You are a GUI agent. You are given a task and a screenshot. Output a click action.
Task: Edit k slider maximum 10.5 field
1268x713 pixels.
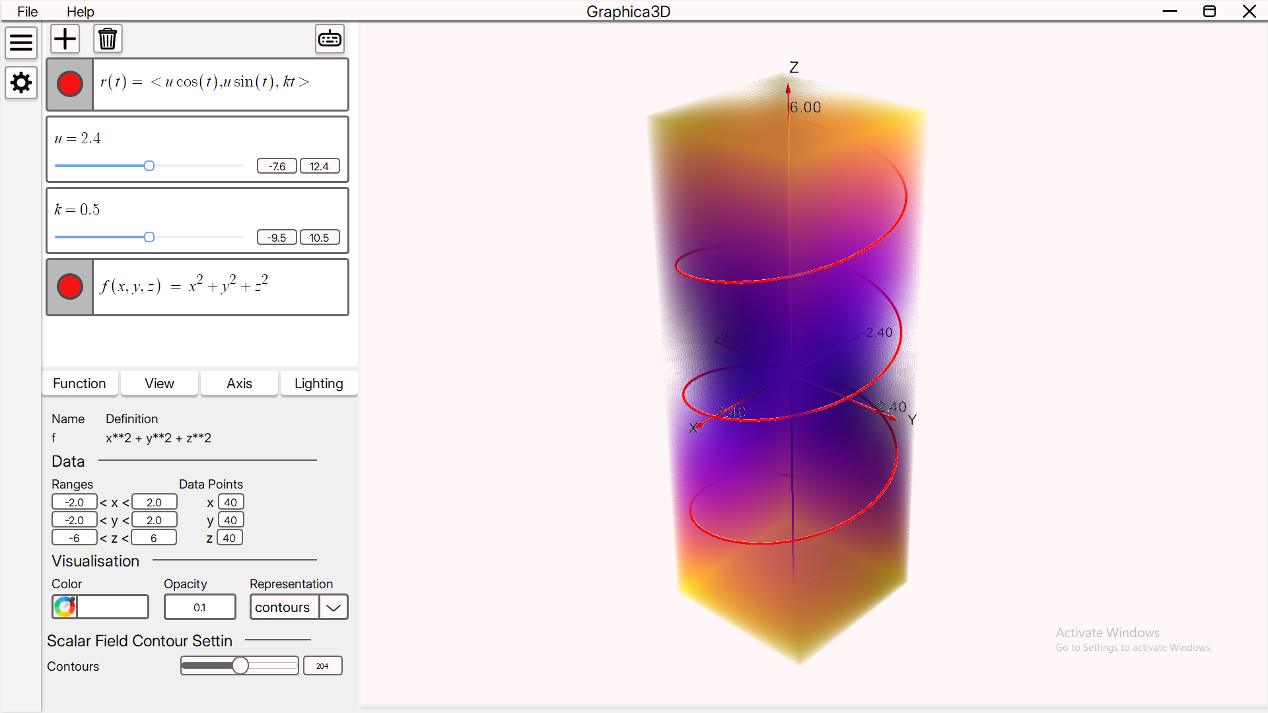[x=320, y=238]
